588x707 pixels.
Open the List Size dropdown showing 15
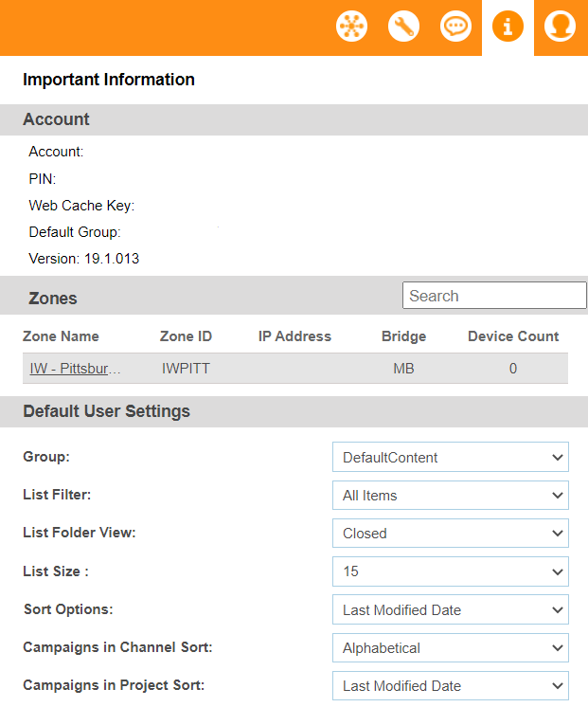click(x=451, y=571)
